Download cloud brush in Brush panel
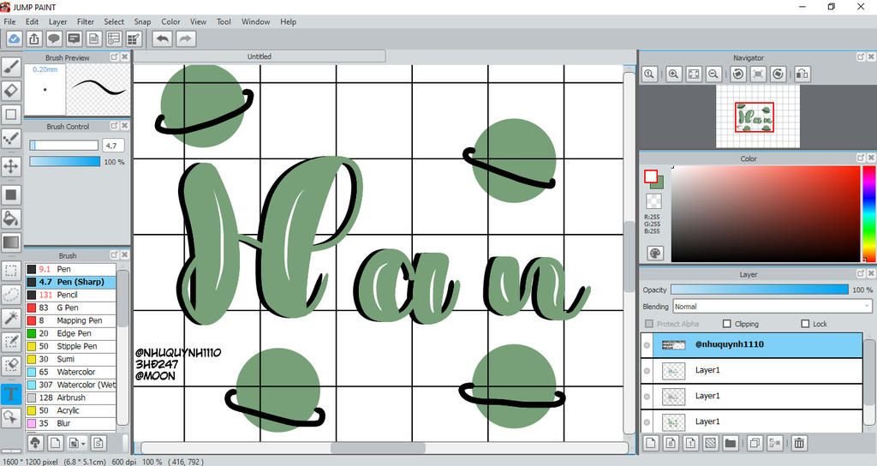The image size is (877, 466). pyautogui.click(x=35, y=443)
